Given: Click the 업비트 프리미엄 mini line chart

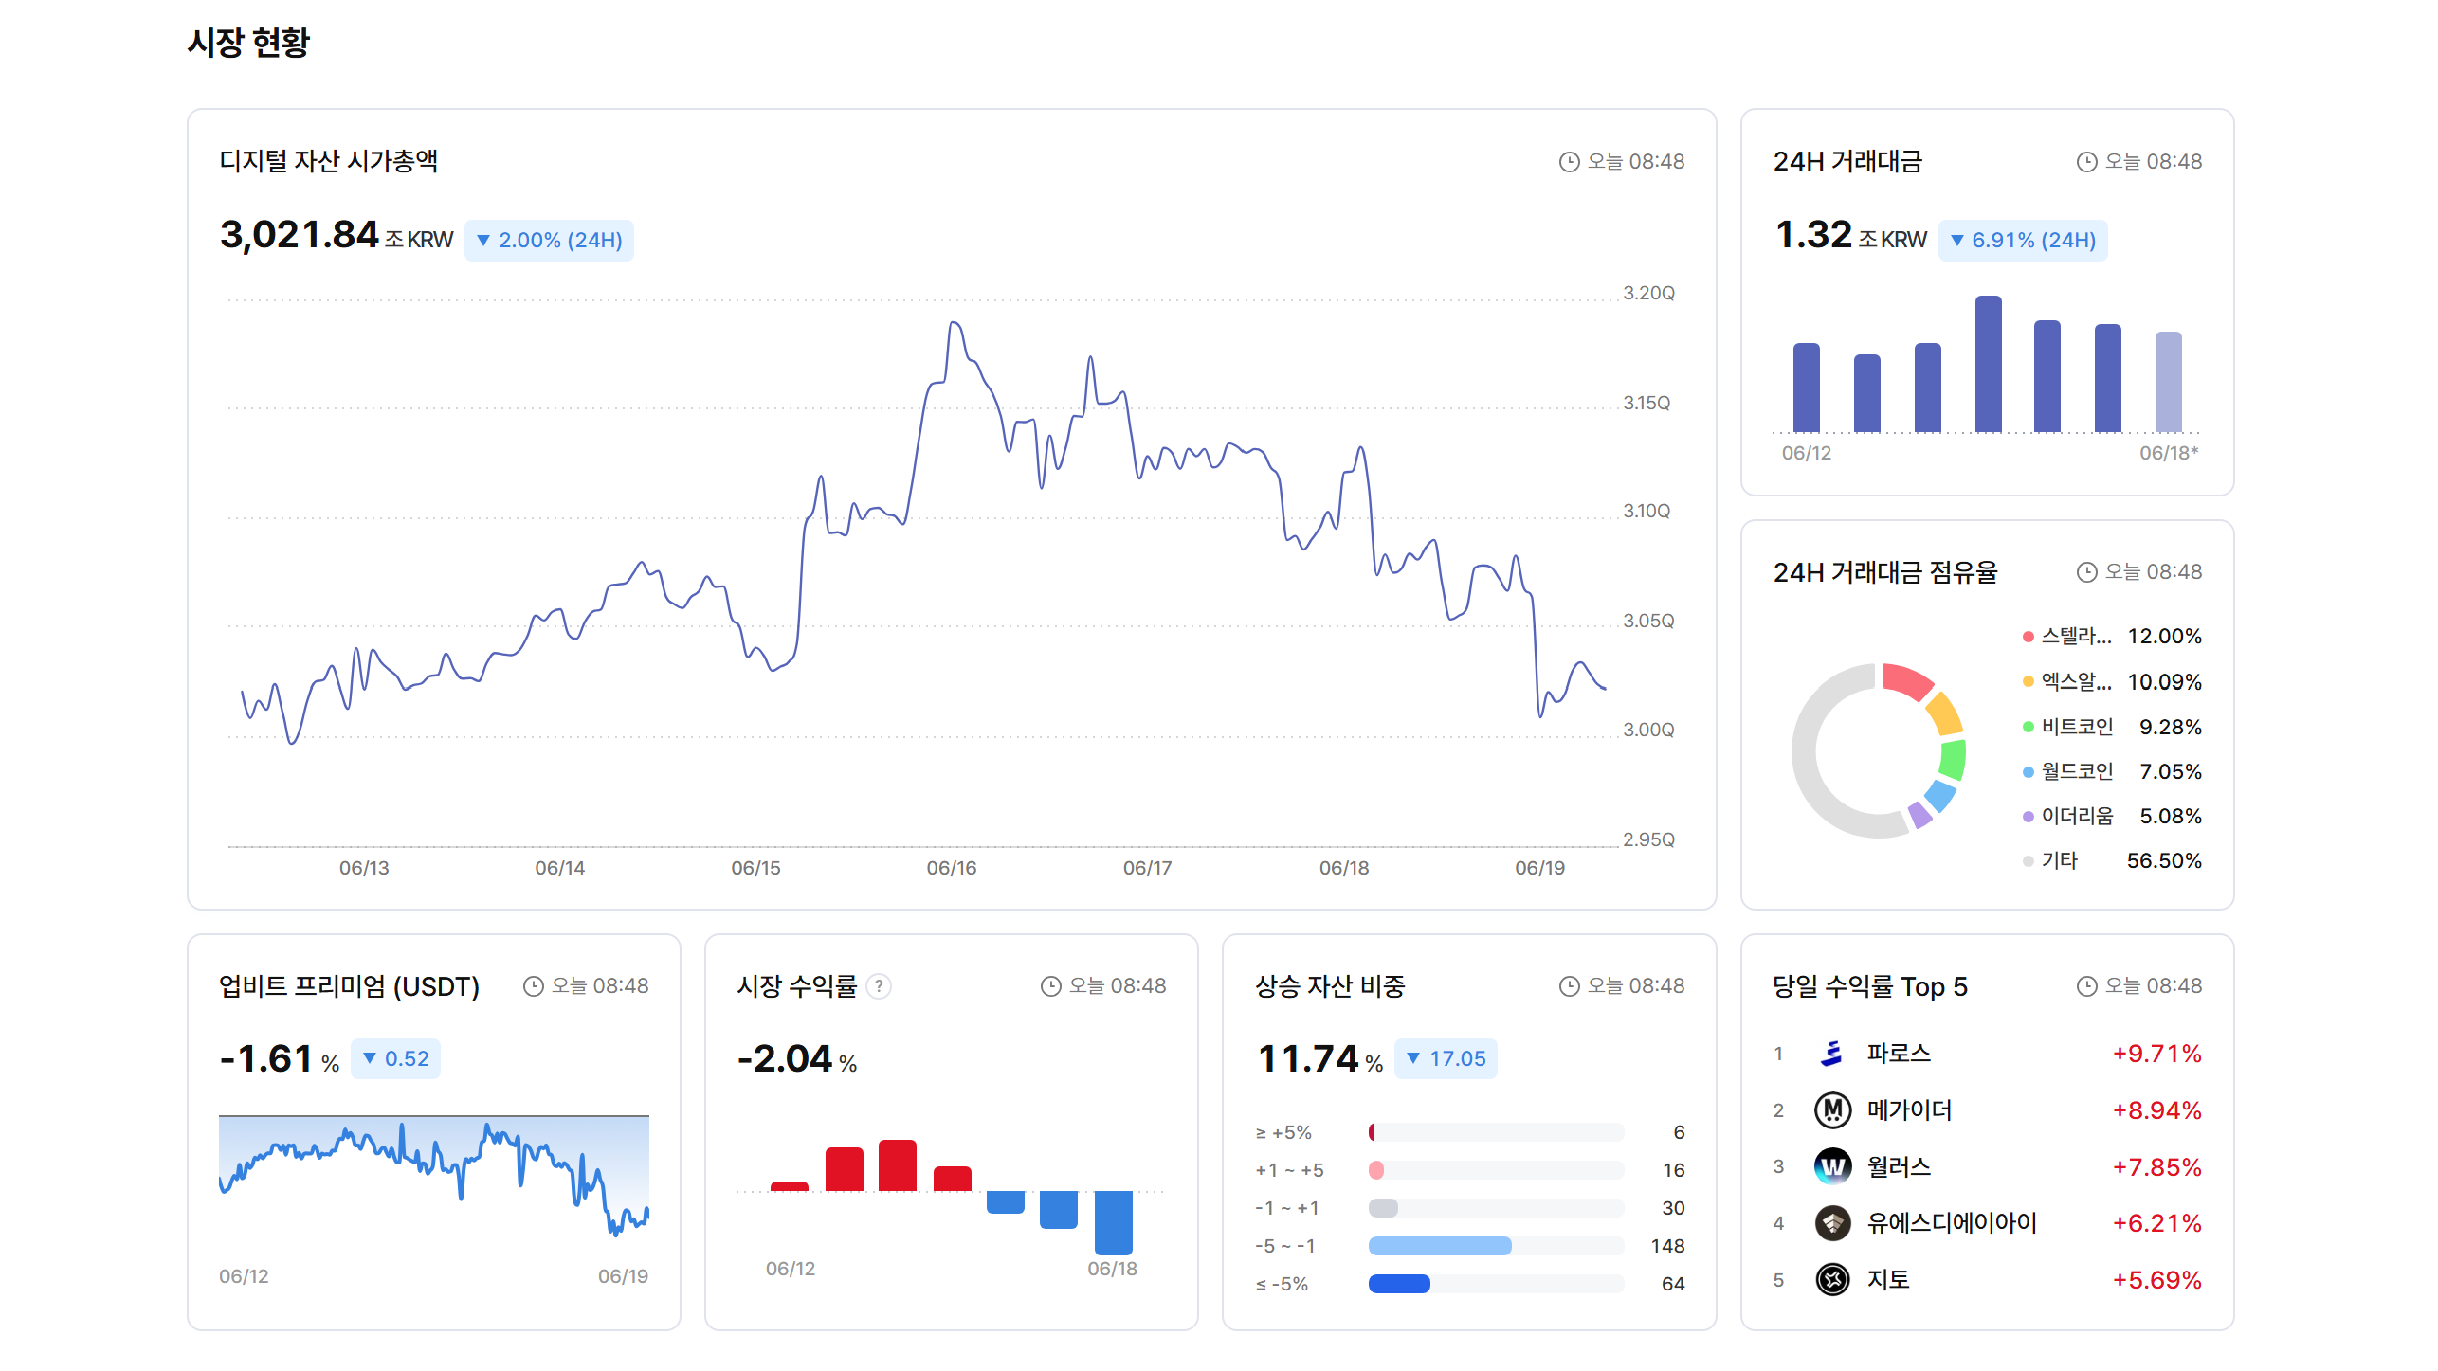Looking at the screenshot, I should [x=434, y=1176].
